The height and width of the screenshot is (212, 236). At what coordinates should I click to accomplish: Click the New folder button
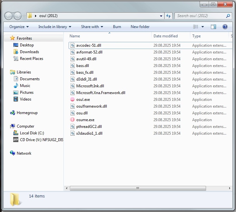[x=140, y=27]
